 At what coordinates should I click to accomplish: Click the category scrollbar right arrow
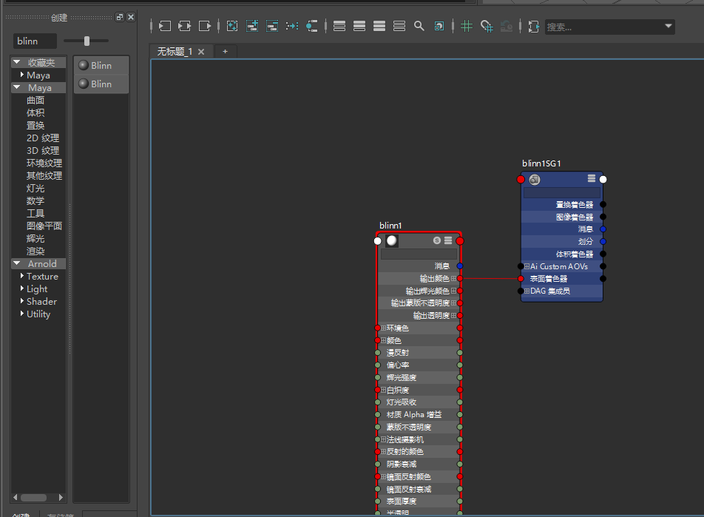pyautogui.click(x=61, y=497)
